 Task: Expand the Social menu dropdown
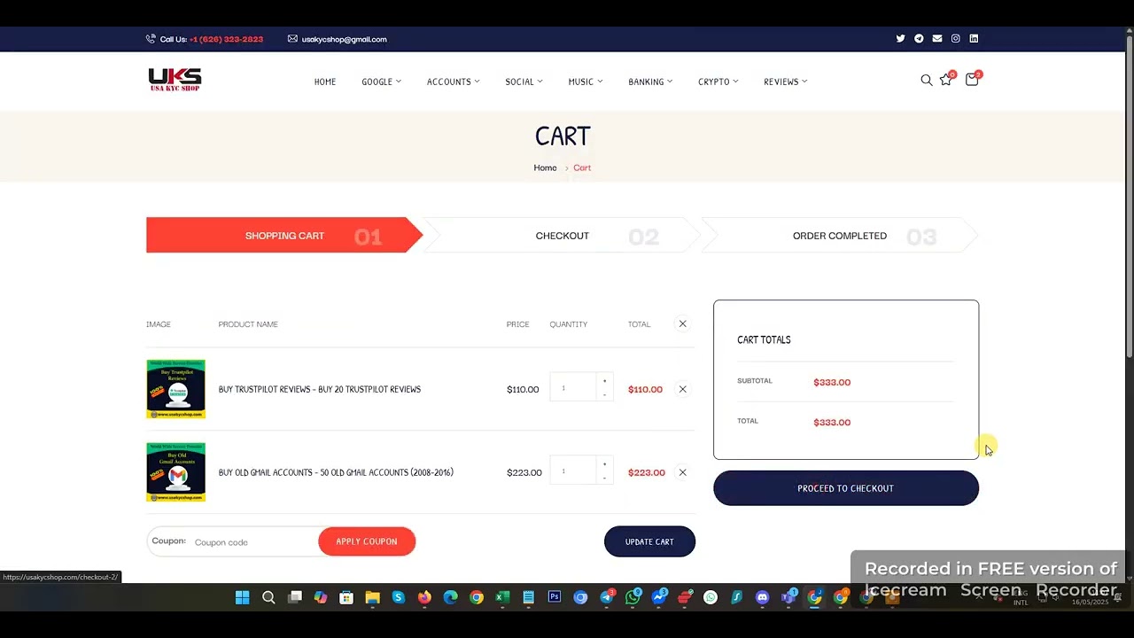coord(524,82)
